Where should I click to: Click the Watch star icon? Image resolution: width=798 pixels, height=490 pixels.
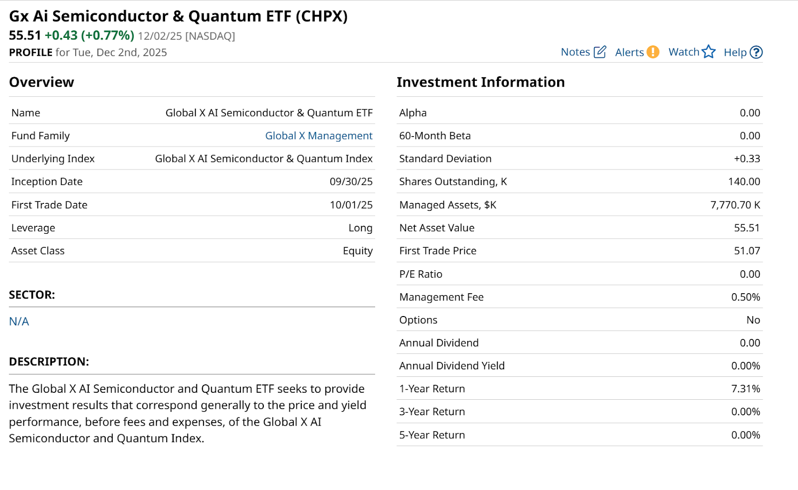pyautogui.click(x=709, y=52)
